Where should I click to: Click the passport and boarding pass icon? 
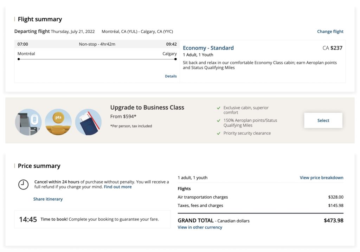tap(88, 122)
